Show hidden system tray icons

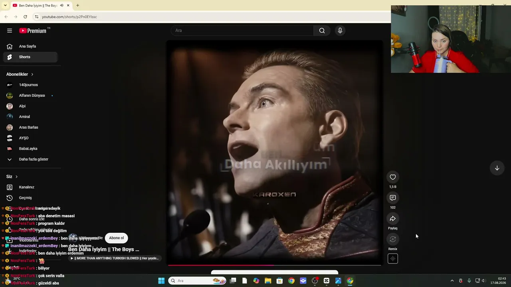click(452, 281)
